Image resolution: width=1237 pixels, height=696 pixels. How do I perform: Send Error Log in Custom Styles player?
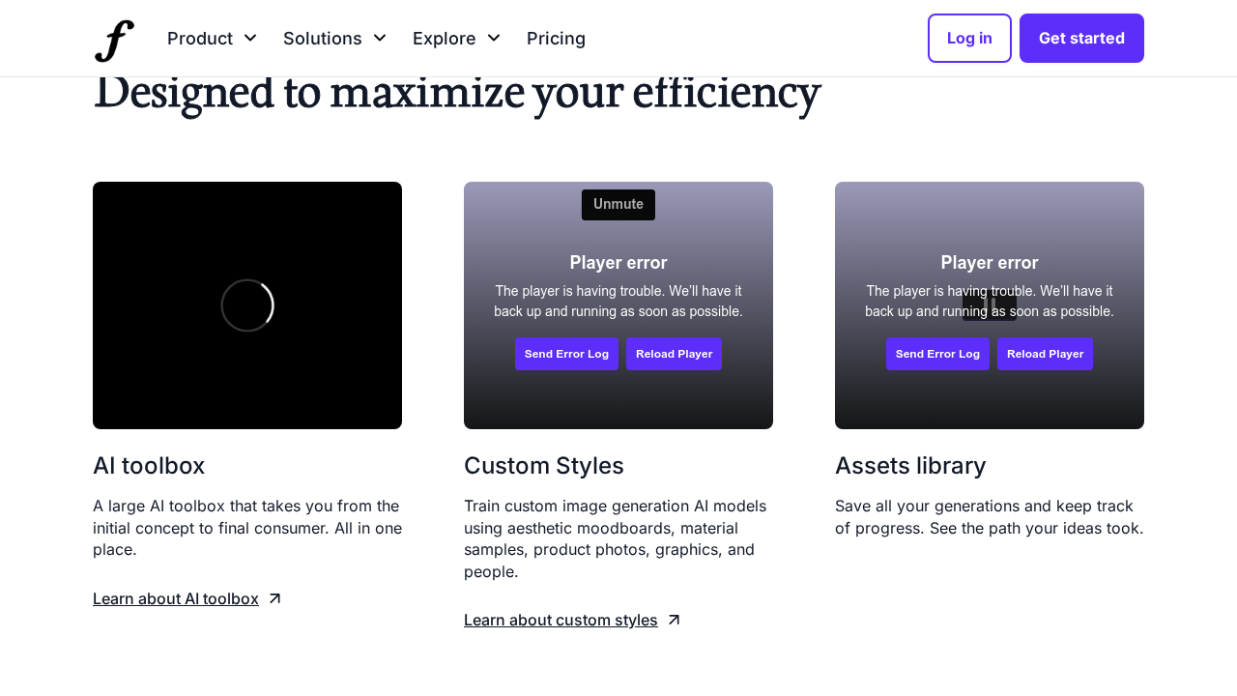point(566,354)
